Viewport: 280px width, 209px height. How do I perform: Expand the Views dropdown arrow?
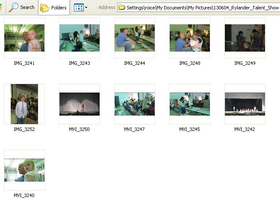[86, 8]
